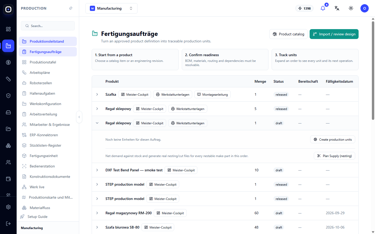The width and height of the screenshot is (375, 234).
Task: Click the app logo in the icon rail
Action: (x=8, y=9)
